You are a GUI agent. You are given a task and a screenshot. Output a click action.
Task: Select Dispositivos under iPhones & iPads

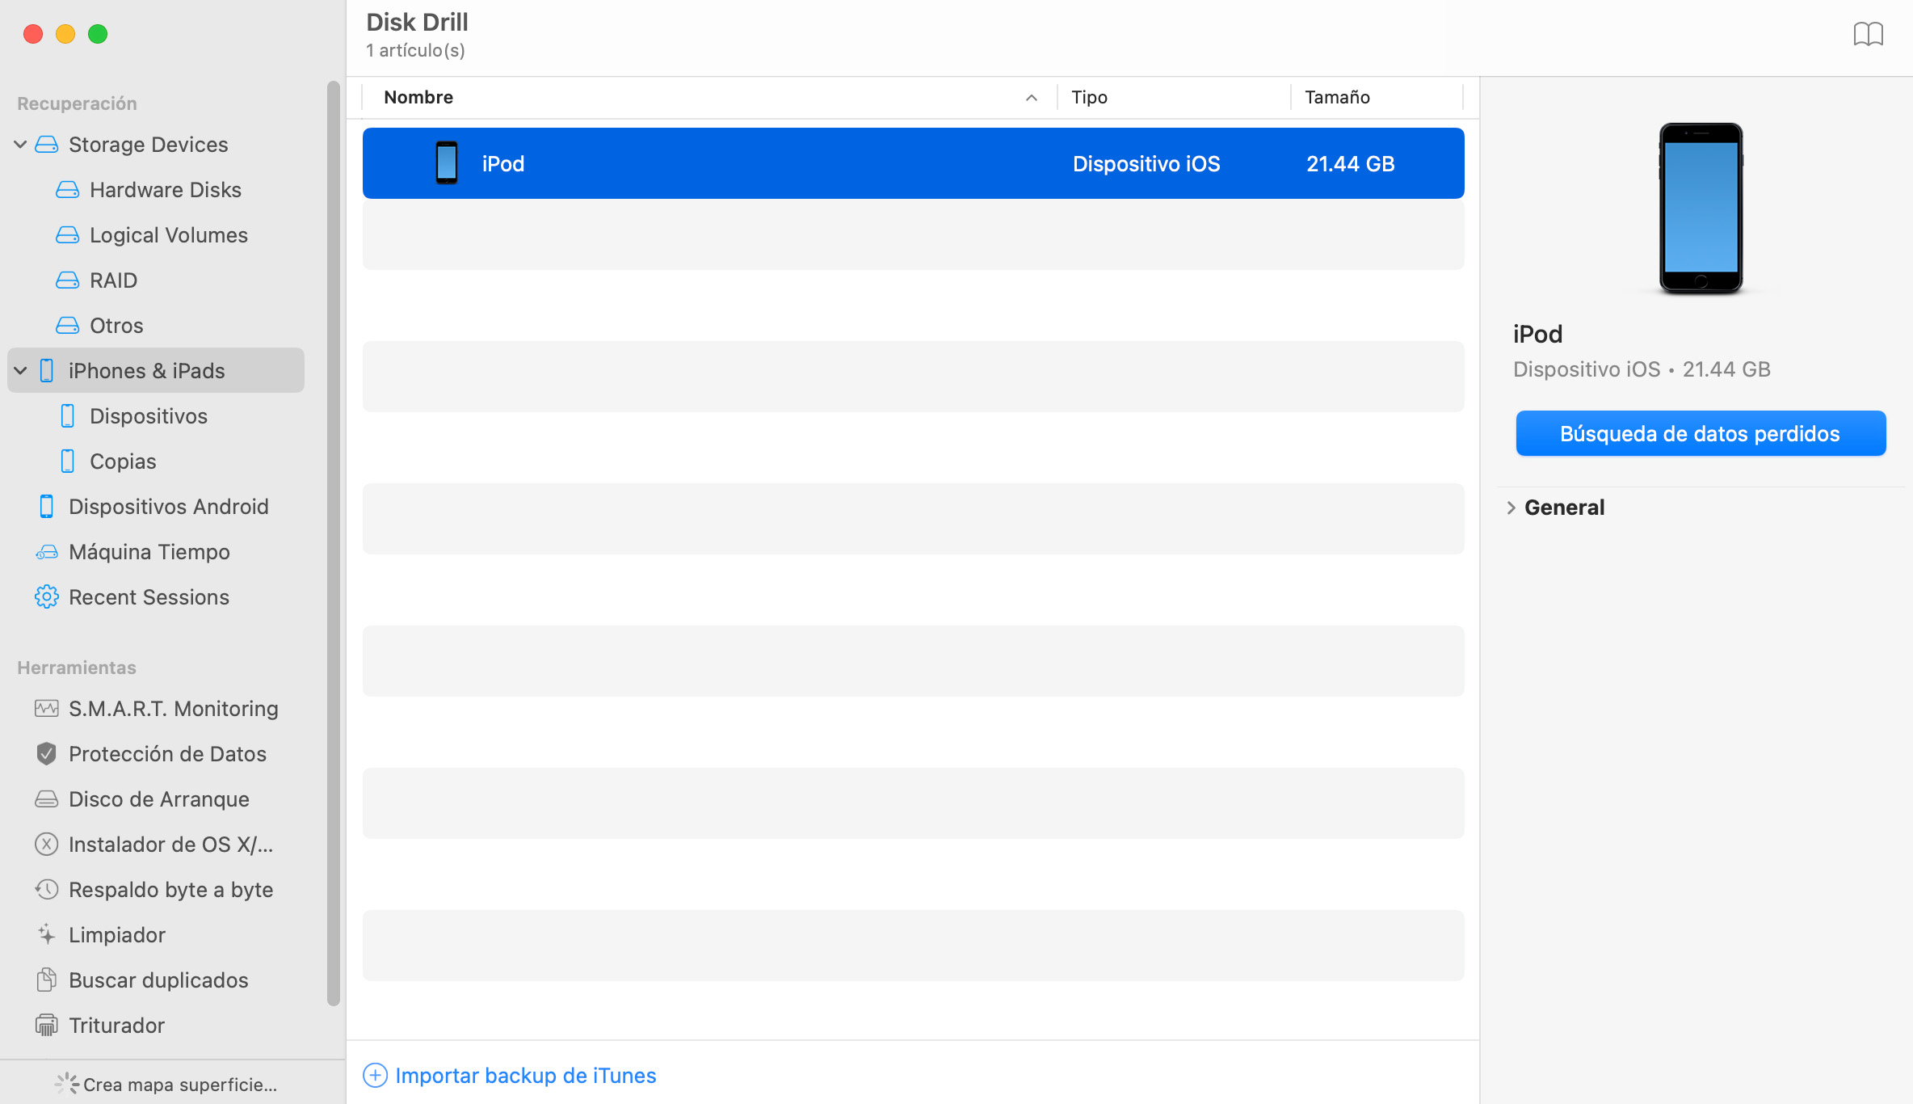coord(147,415)
